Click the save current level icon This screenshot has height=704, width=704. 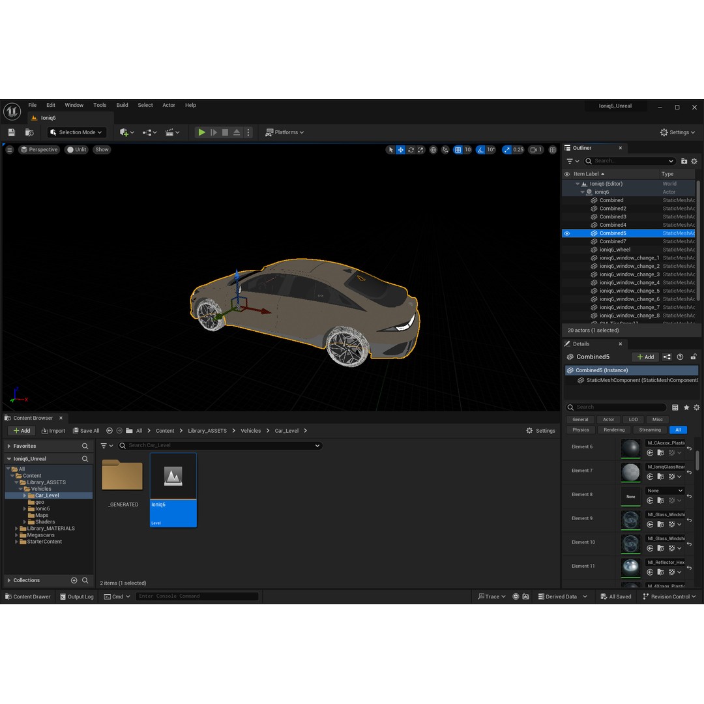tap(11, 132)
